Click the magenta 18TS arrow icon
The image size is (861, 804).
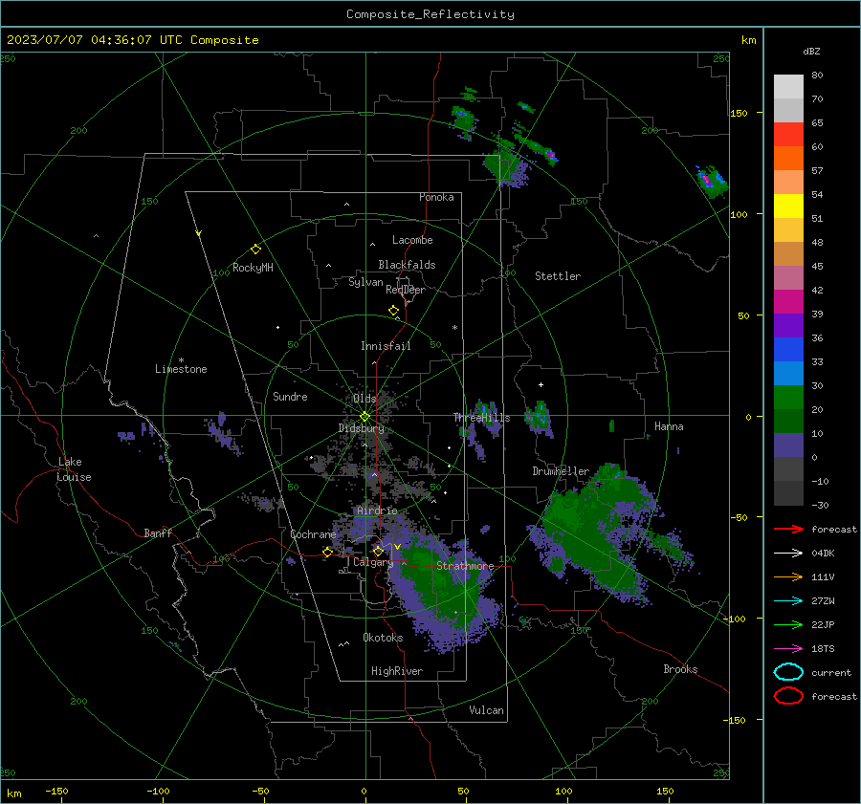click(x=788, y=649)
